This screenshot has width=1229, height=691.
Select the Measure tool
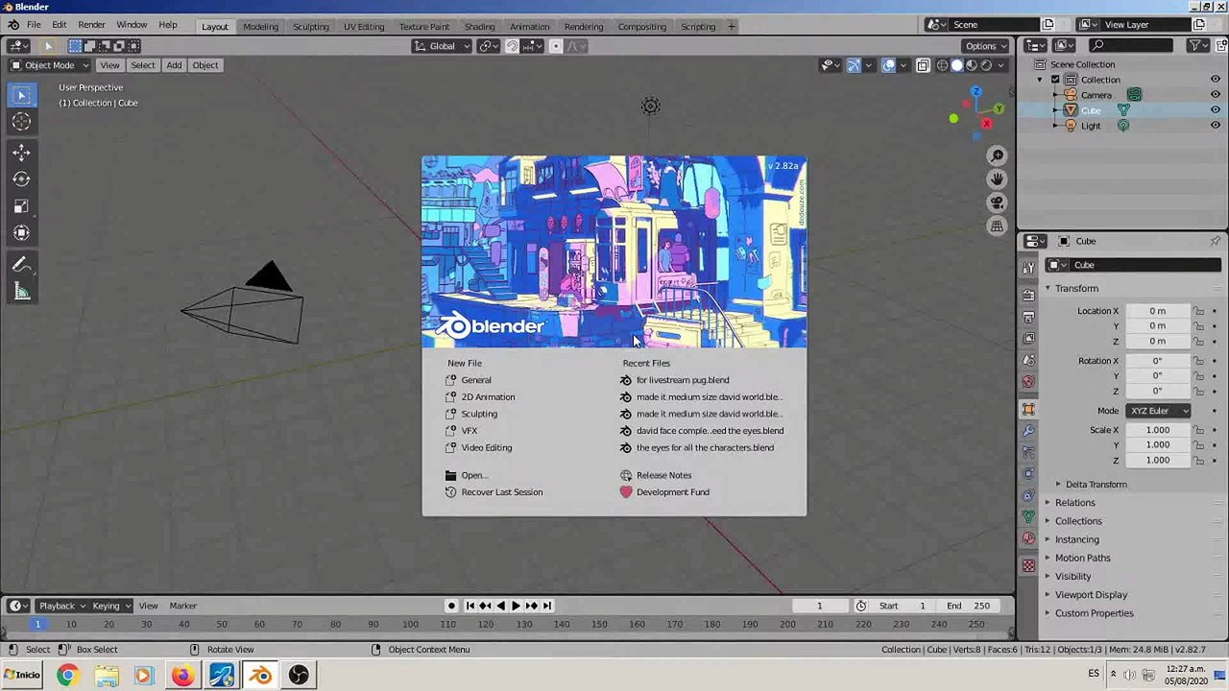tap(21, 292)
